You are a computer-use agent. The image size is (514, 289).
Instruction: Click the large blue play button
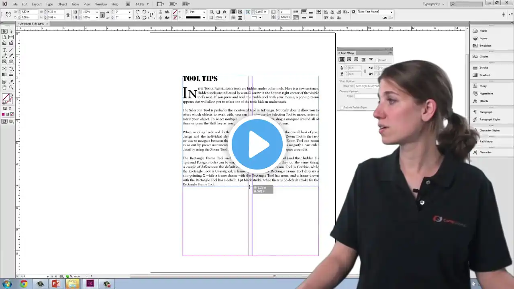(257, 144)
